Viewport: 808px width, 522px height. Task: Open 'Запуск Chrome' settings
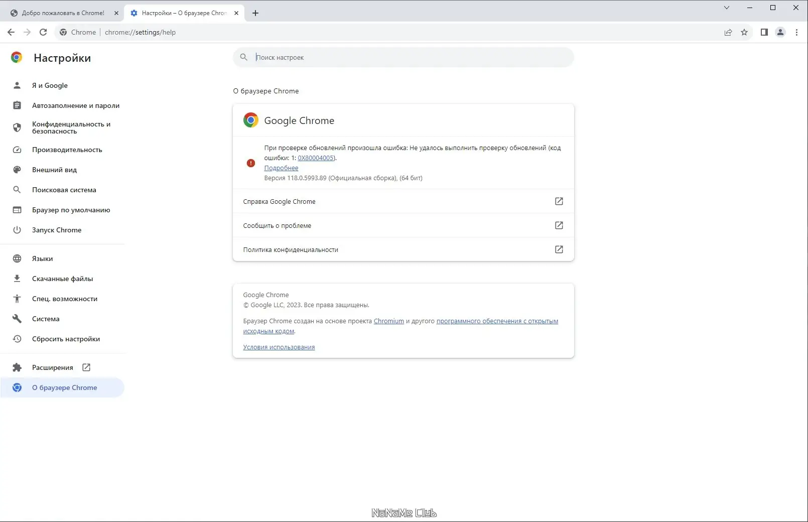click(x=62, y=230)
